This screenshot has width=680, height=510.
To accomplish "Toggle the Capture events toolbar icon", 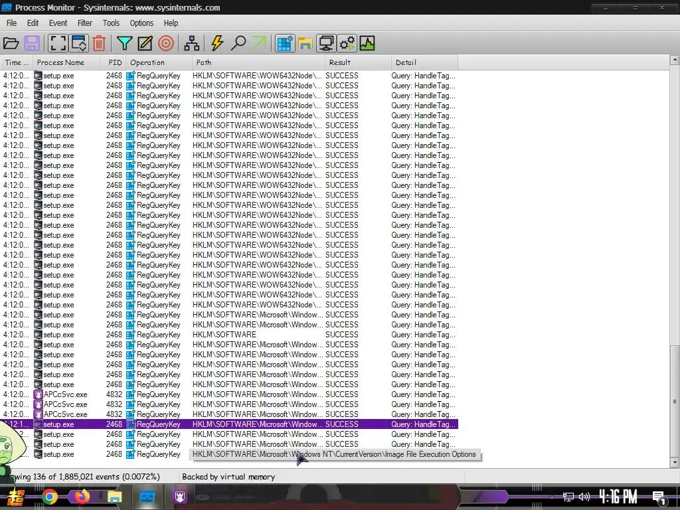I will 58,43.
